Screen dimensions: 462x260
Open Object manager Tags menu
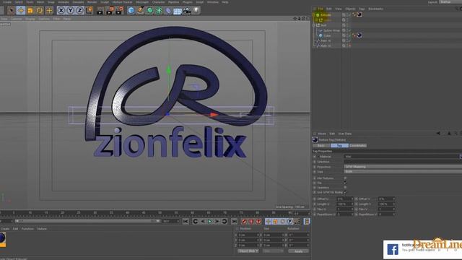(362, 9)
